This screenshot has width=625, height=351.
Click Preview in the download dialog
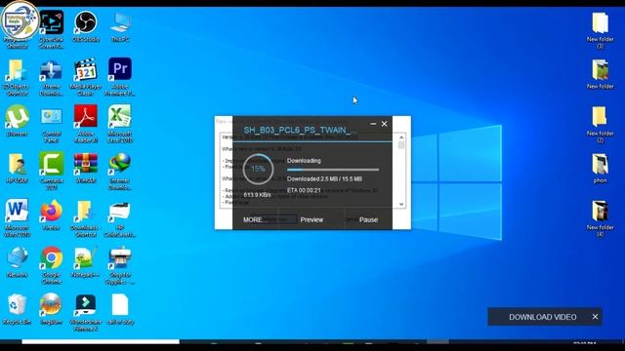312,219
